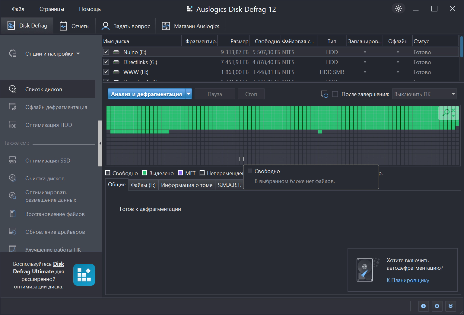Click the purple MFT legend swatch
This screenshot has width=464, height=315.
(x=180, y=173)
